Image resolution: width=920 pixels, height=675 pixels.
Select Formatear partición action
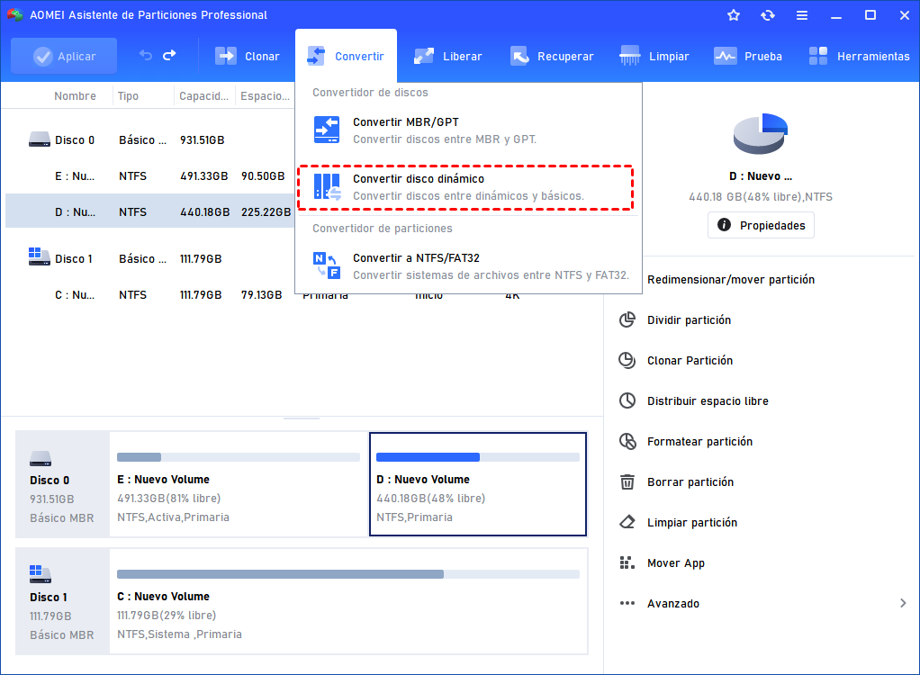[x=699, y=442]
